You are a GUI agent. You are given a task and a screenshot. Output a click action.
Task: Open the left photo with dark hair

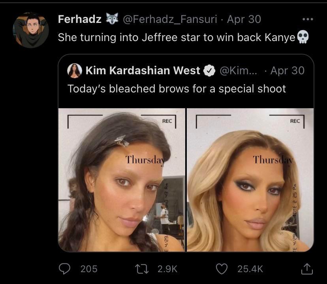point(122,180)
